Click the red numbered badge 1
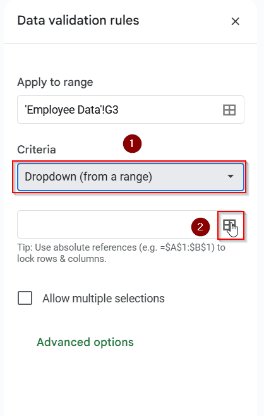This screenshot has height=416, width=264. [132, 143]
